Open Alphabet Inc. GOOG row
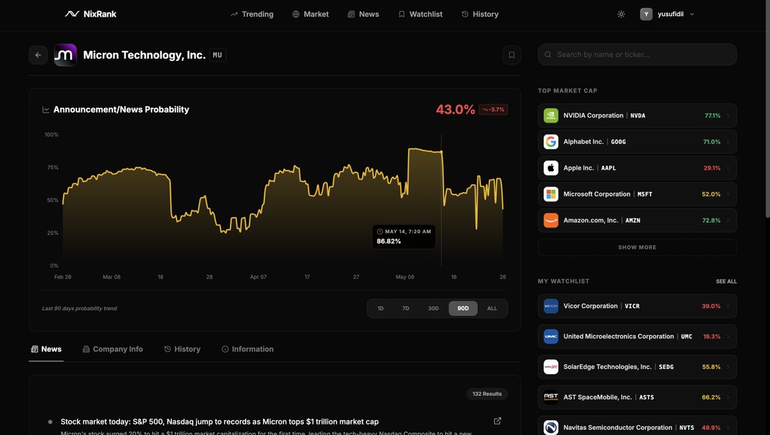This screenshot has height=435, width=770. click(x=637, y=142)
